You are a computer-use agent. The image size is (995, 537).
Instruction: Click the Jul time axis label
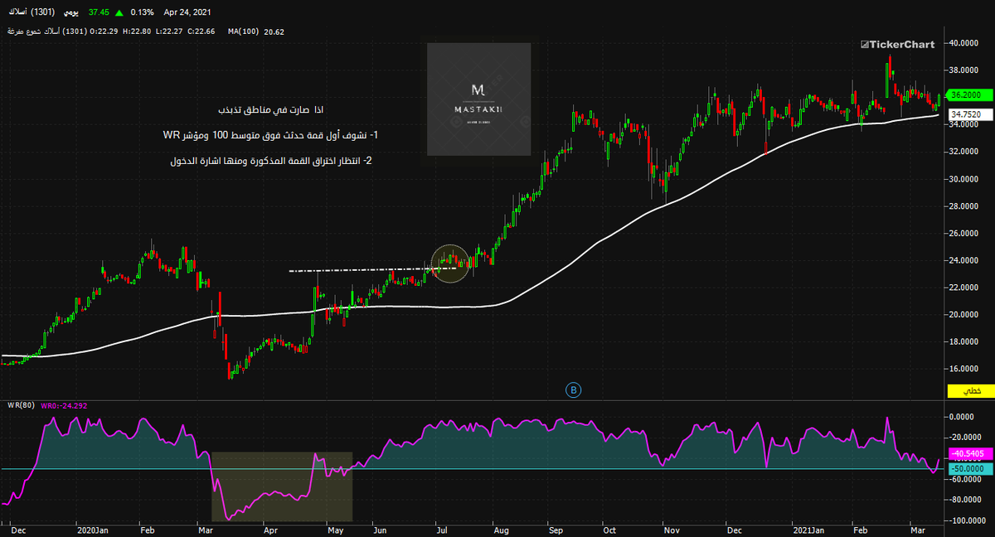pyautogui.click(x=442, y=529)
